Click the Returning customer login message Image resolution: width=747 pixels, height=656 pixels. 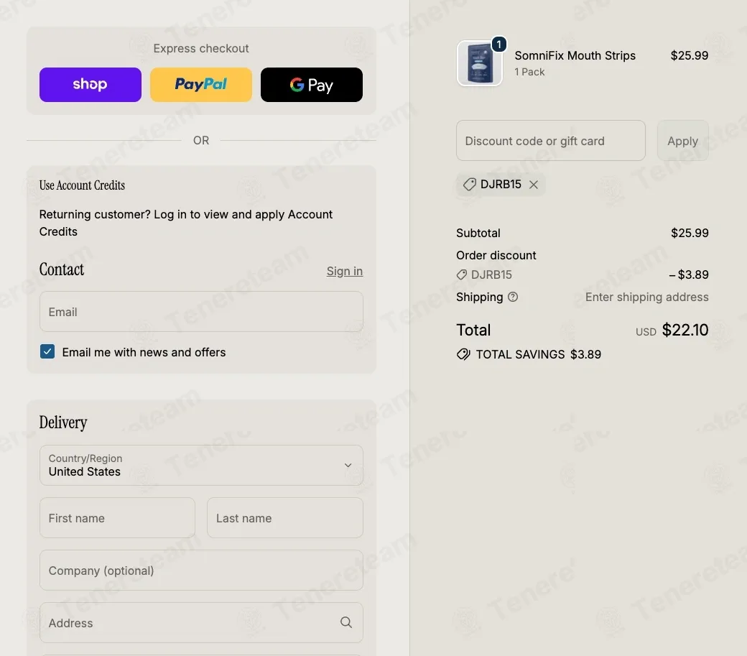[186, 223]
